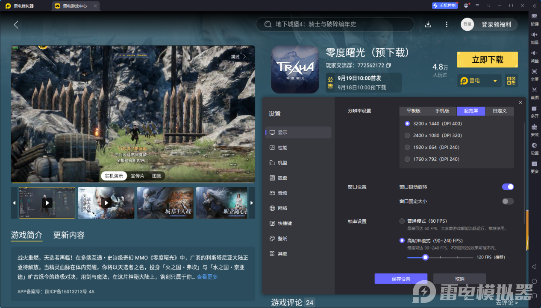Viewport: 541px width, 308px height.
Task: Copy the player group number 772562172
Action: (388, 66)
